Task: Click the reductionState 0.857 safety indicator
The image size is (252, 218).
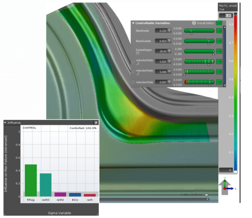Action: click(219, 82)
